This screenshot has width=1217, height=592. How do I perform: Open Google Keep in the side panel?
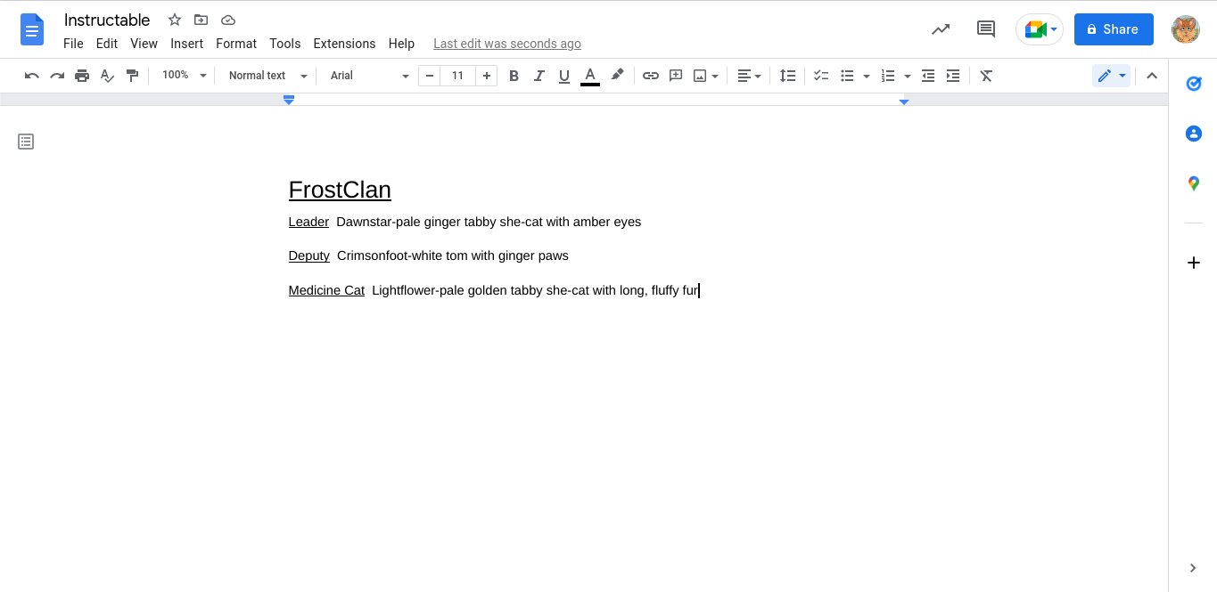coord(1194,134)
